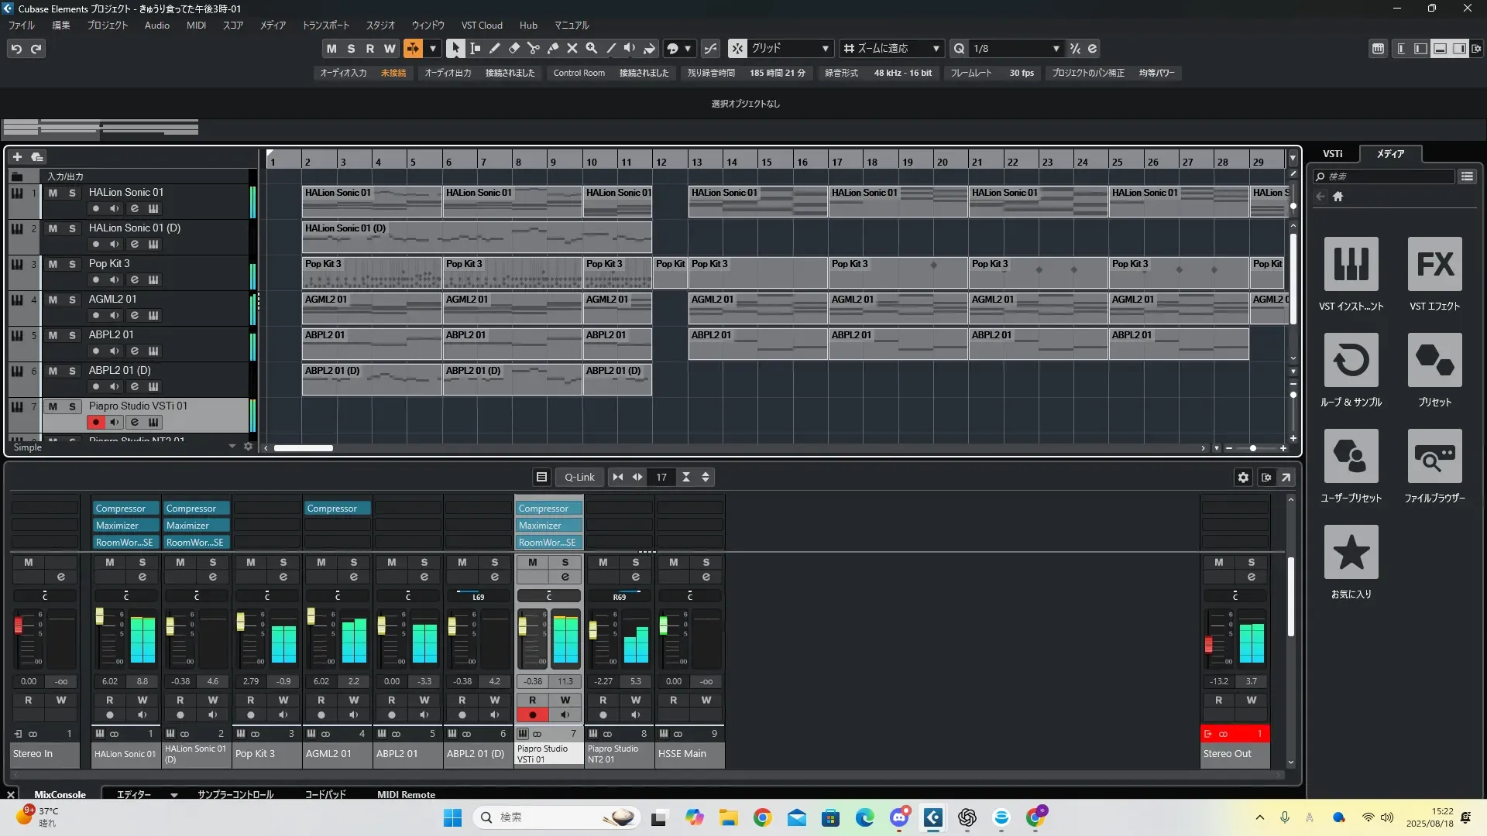The image size is (1487, 836).
Task: Open the MIDI menu
Action: [x=196, y=26]
